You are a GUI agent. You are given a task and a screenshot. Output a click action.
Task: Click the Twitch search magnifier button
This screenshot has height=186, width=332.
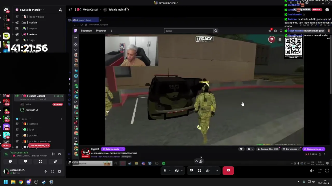point(216,31)
